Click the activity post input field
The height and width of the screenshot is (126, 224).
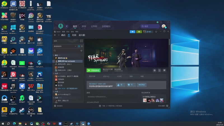(x=113, y=97)
